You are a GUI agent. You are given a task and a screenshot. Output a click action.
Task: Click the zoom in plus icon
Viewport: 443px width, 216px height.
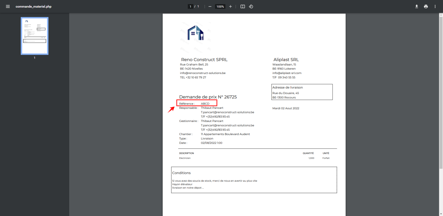(230, 7)
